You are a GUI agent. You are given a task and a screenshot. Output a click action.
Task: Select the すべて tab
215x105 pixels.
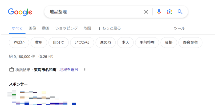pyautogui.click(x=17, y=28)
